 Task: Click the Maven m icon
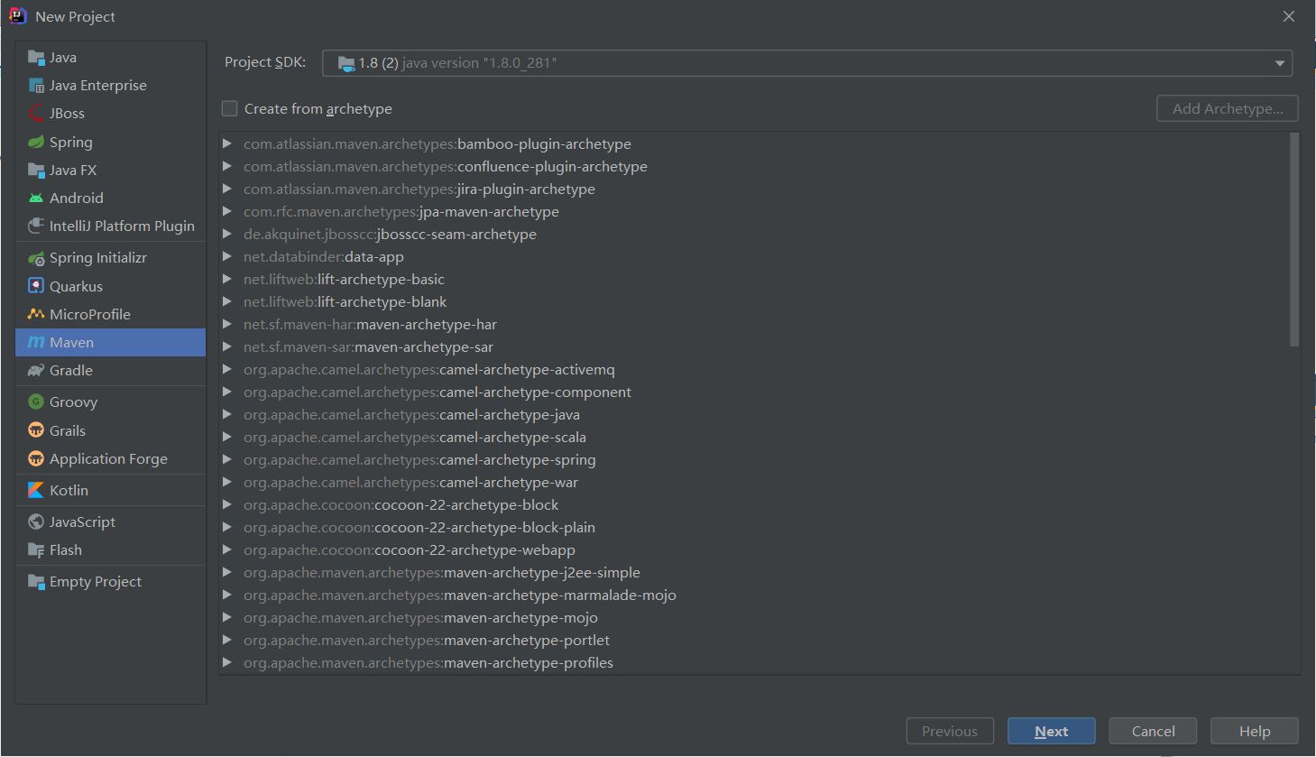36,343
